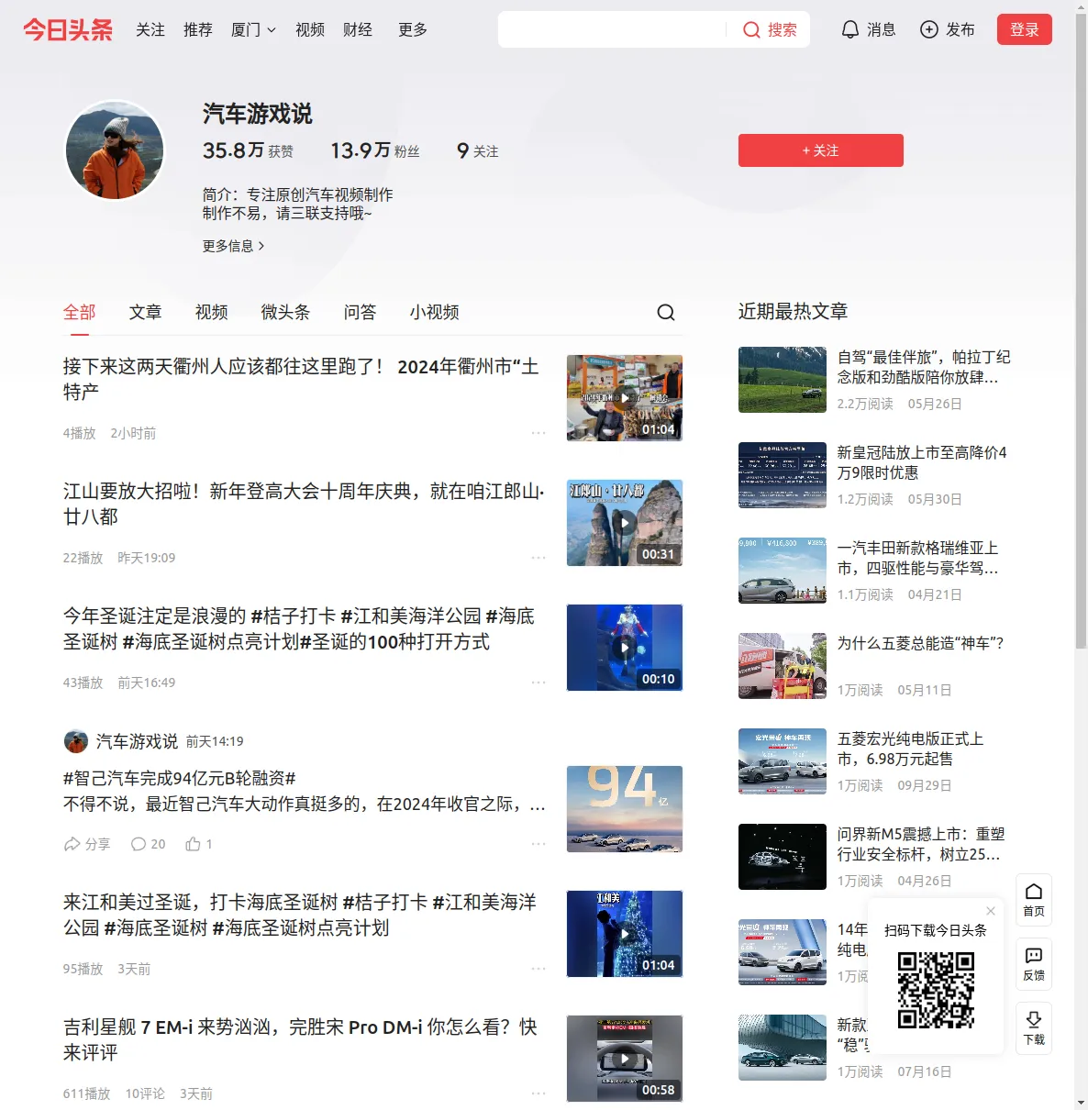This screenshot has width=1088, height=1110.
Task: Click the 下载 download floating icon
Action: tap(1034, 1028)
